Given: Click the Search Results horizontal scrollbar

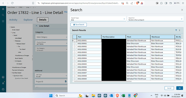Looking at the screenshot, I should (x=103, y=81).
